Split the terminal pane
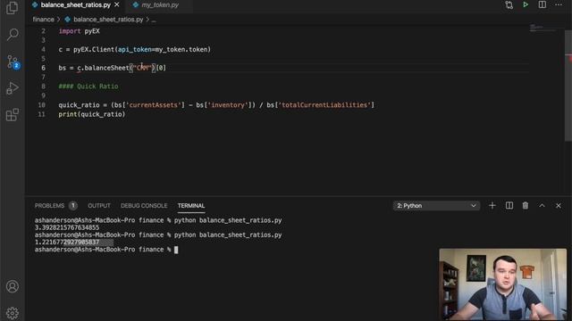572x321 pixels. click(509, 206)
